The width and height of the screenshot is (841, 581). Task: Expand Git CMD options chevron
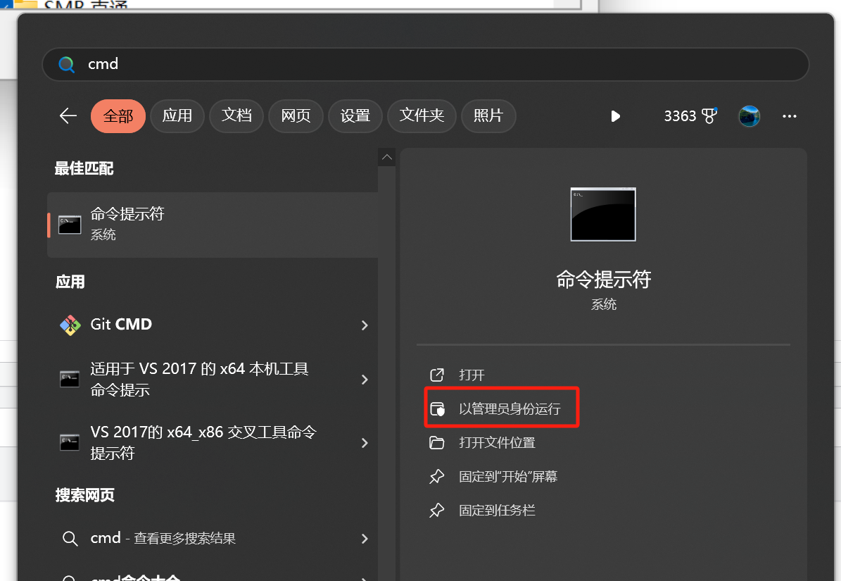click(365, 325)
